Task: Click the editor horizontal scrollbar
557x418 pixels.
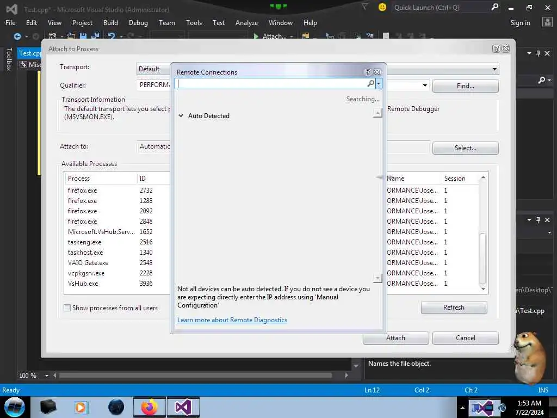Action: [x=195, y=376]
